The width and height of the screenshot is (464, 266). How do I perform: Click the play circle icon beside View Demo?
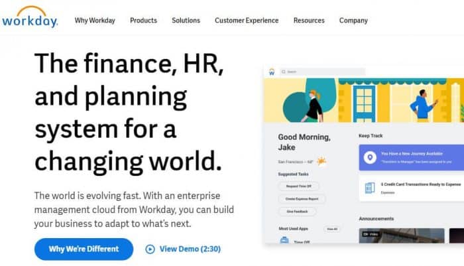click(150, 249)
